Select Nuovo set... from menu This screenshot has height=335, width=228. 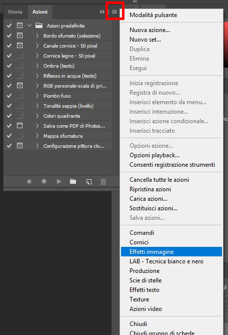point(171,40)
